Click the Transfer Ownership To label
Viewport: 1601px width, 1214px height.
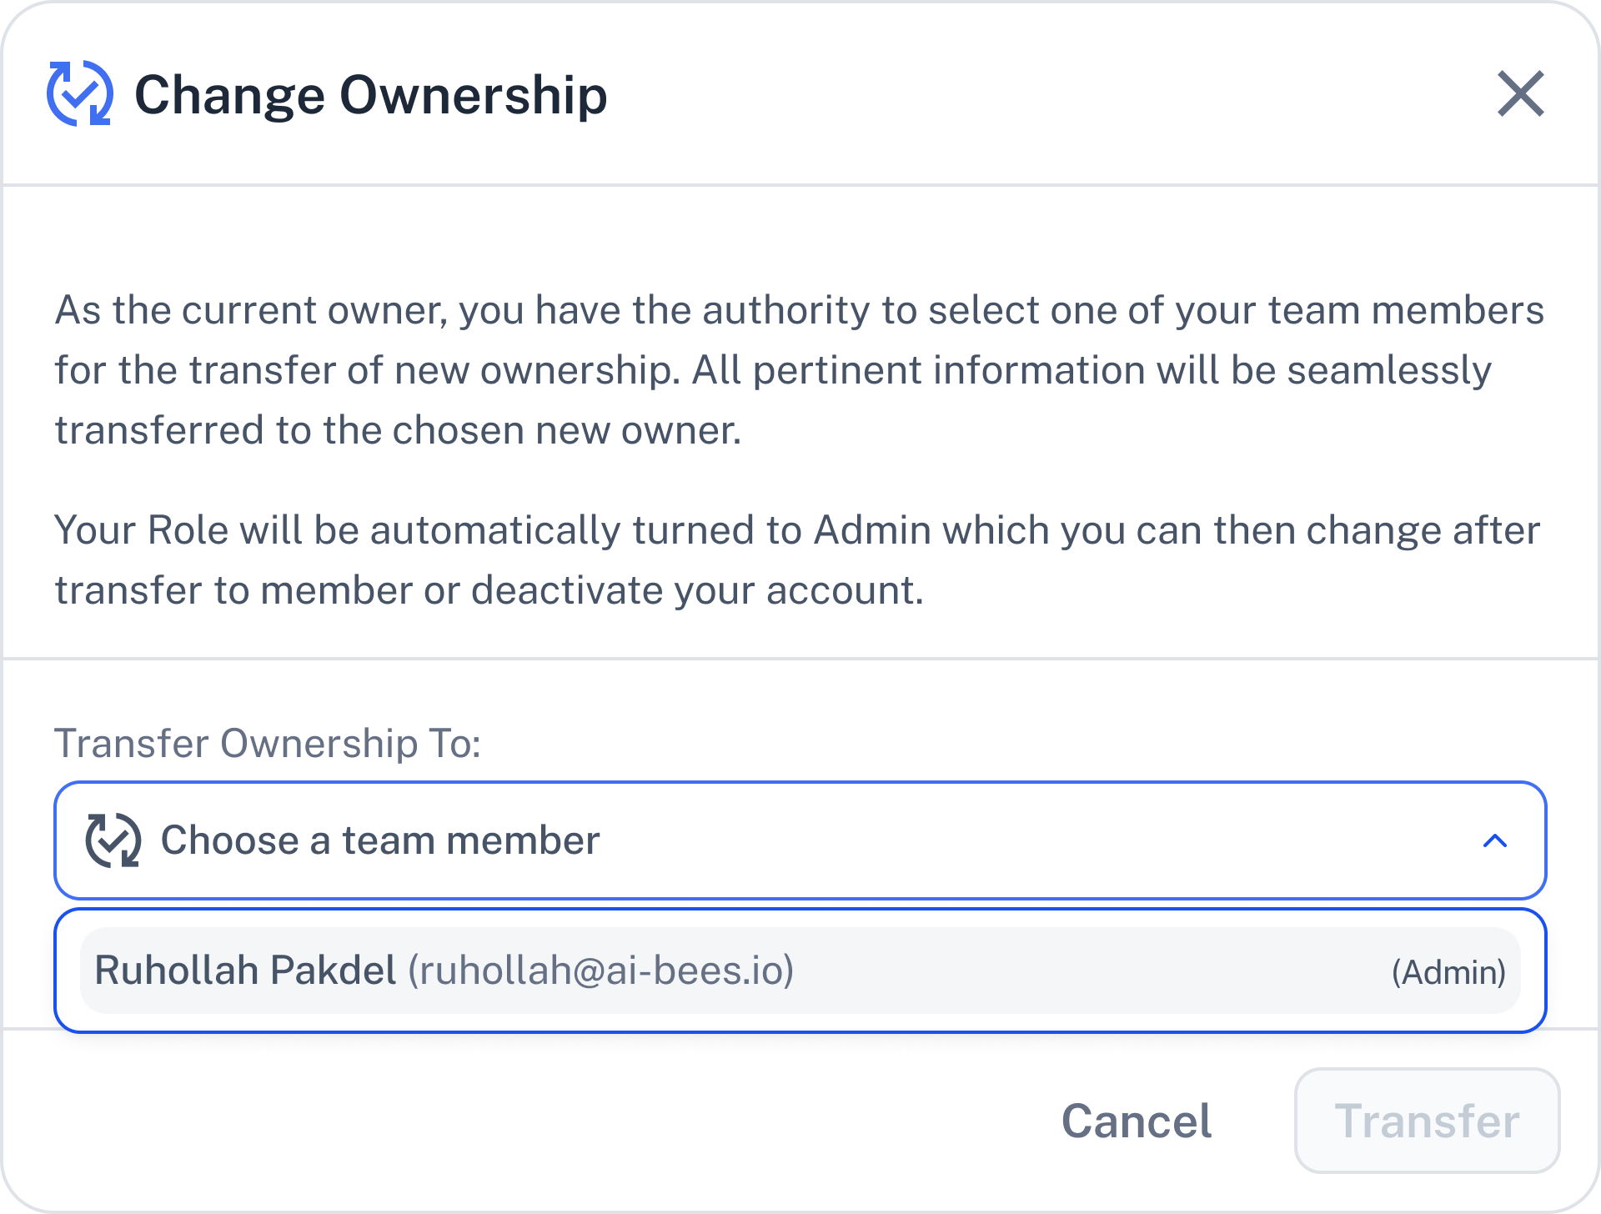[268, 743]
